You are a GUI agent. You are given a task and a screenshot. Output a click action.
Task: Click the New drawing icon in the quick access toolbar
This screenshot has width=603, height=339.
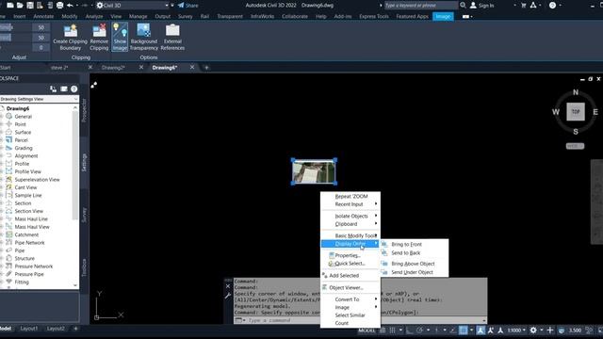pyautogui.click(x=10, y=6)
